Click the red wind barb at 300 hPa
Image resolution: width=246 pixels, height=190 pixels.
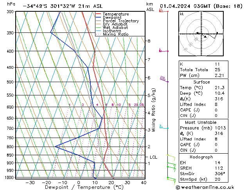pos(162,11)
